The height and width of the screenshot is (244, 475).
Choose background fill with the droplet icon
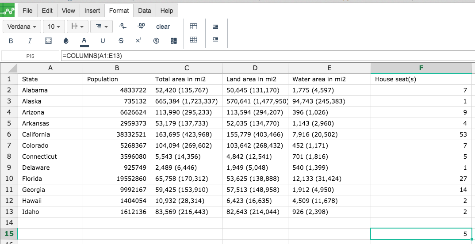click(x=66, y=41)
